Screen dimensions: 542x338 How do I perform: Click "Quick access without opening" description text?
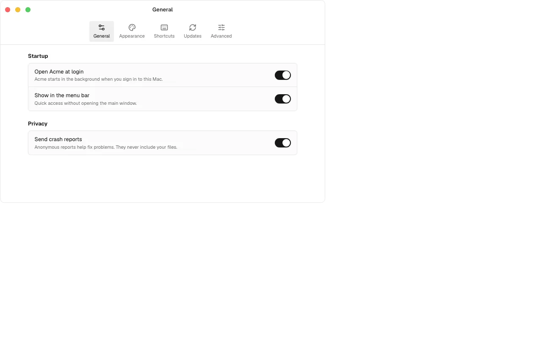tap(86, 103)
